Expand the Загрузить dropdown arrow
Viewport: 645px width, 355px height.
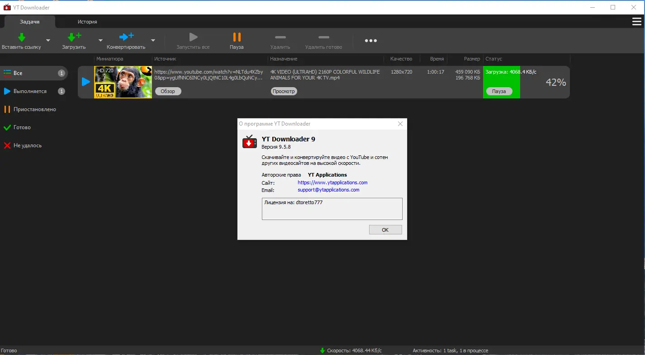[x=100, y=40]
